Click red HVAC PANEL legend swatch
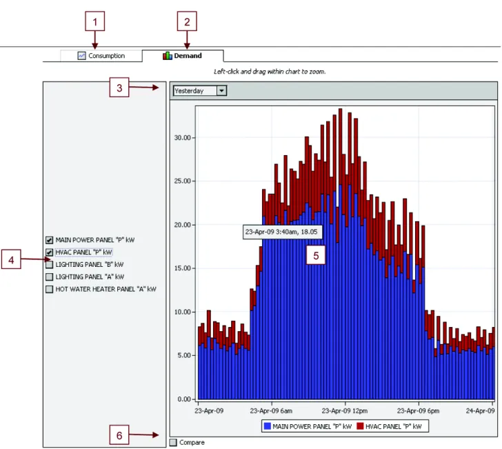Image resolution: width=502 pixels, height=449 pixels. click(361, 426)
